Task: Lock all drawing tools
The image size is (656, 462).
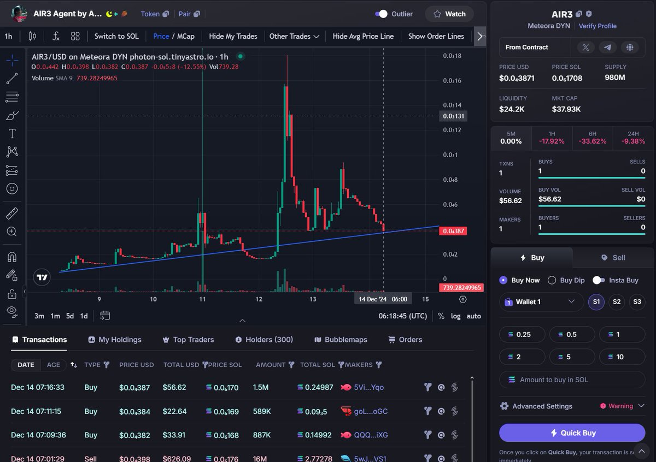Action: coord(12,294)
